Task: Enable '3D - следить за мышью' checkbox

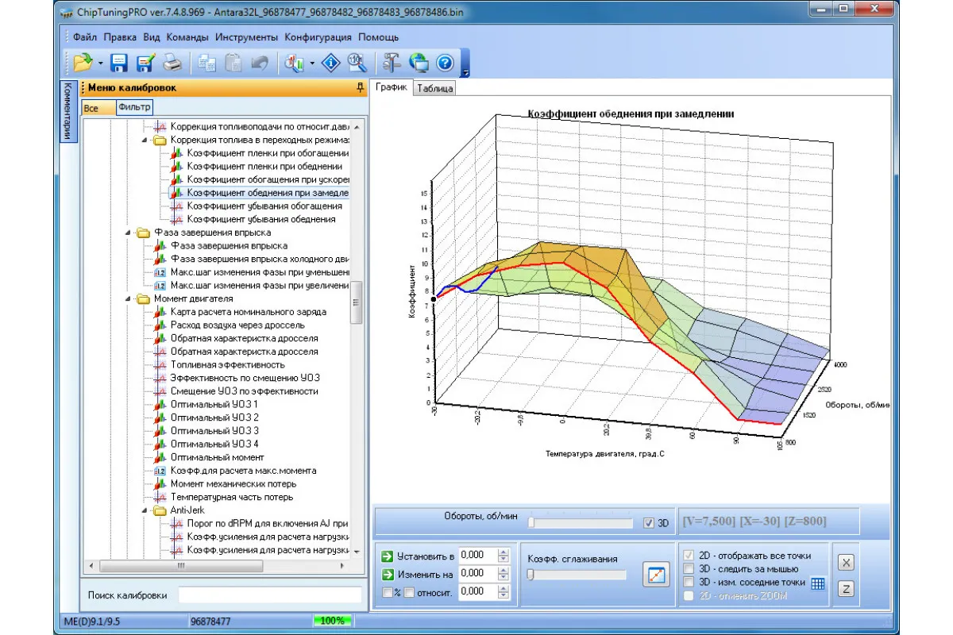Action: click(x=689, y=568)
